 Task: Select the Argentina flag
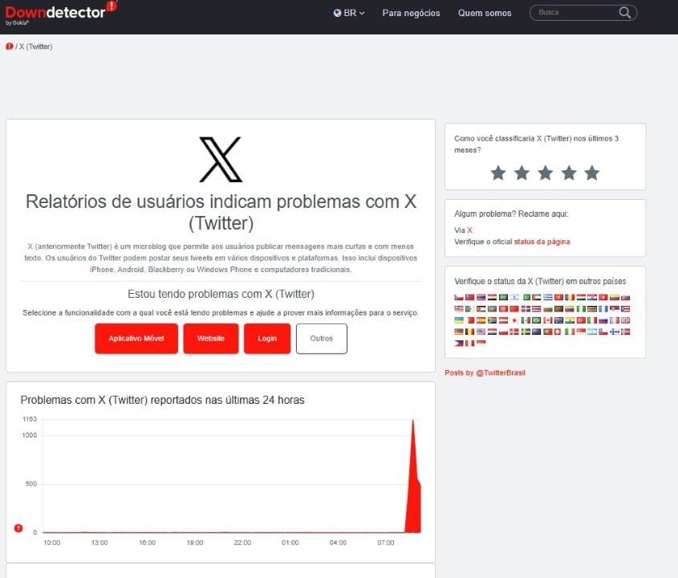592,332
